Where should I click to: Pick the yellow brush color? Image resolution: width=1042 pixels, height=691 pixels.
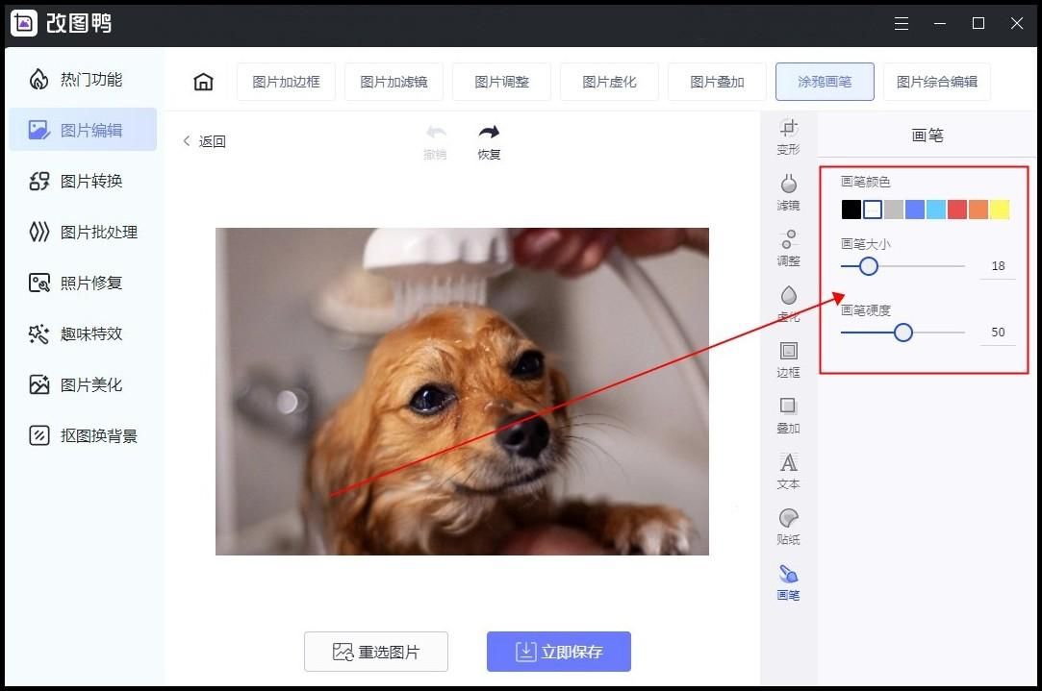tap(1000, 210)
